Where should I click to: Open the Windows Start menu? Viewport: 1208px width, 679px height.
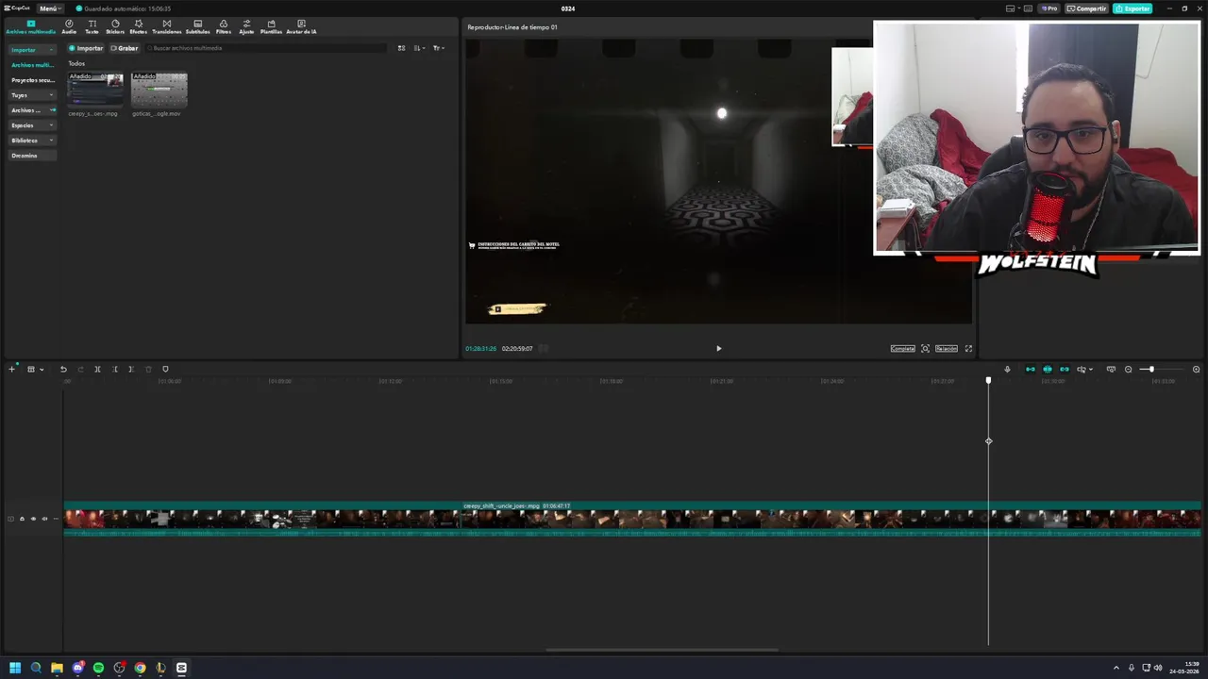click(15, 668)
